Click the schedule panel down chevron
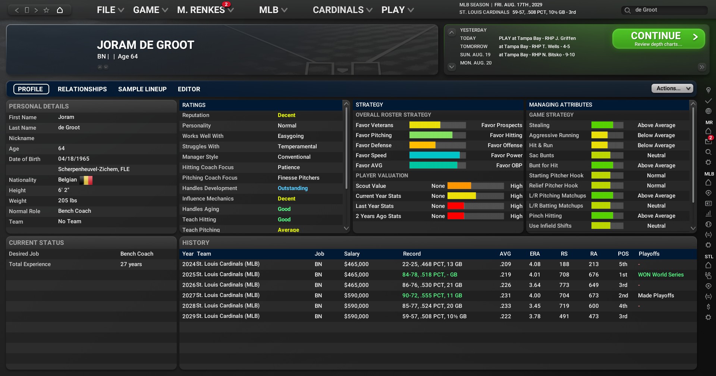The height and width of the screenshot is (376, 716). click(452, 67)
